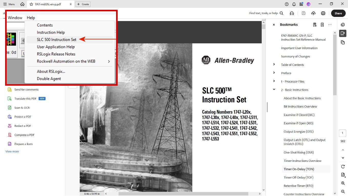This screenshot has height=196, width=348.
Task: Open the AI Assistant icon in right rail
Action: click(343, 25)
